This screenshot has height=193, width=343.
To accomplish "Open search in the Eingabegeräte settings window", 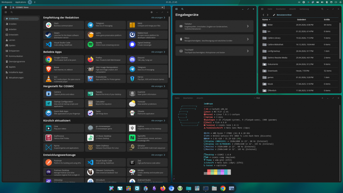I will click(x=182, y=9).
